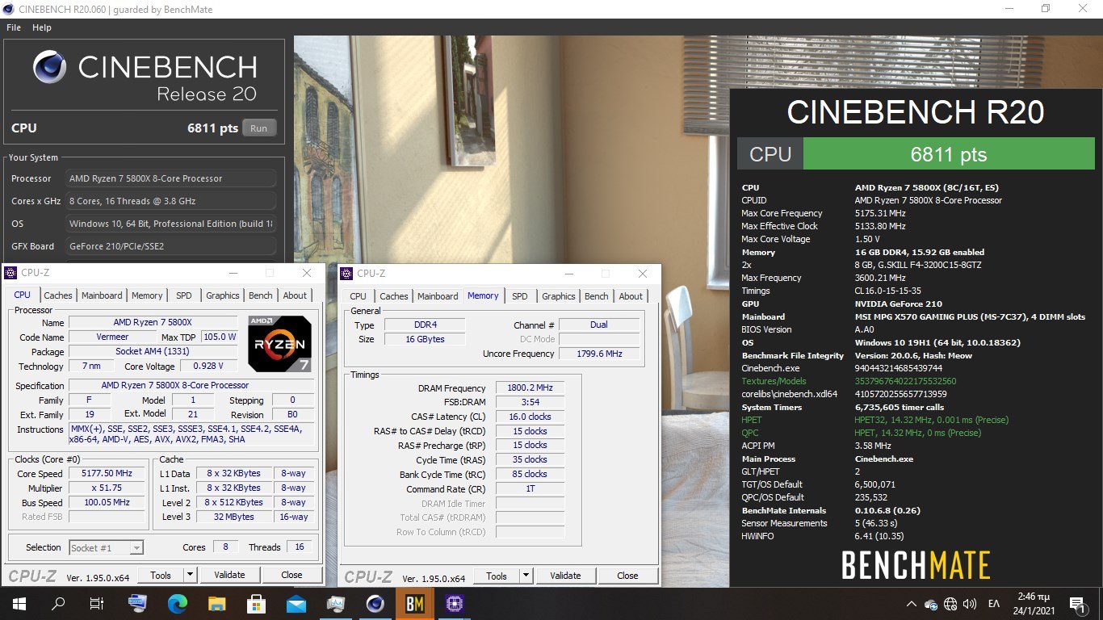Click the green 6811 pts BenchMate score bar
The height and width of the screenshot is (620, 1103).
pyautogui.click(x=949, y=154)
